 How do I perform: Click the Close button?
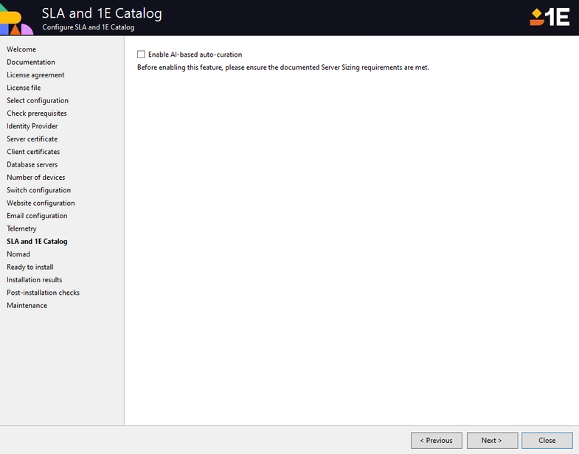[547, 441]
